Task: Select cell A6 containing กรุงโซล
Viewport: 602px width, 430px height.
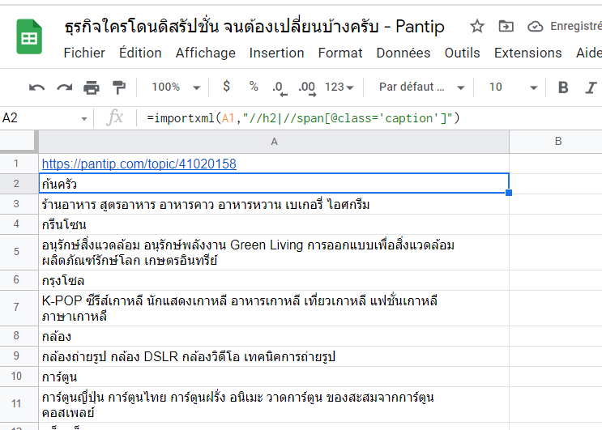Action: point(274,280)
